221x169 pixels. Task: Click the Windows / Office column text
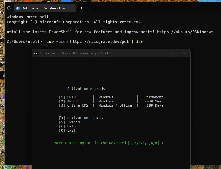coord(115,105)
